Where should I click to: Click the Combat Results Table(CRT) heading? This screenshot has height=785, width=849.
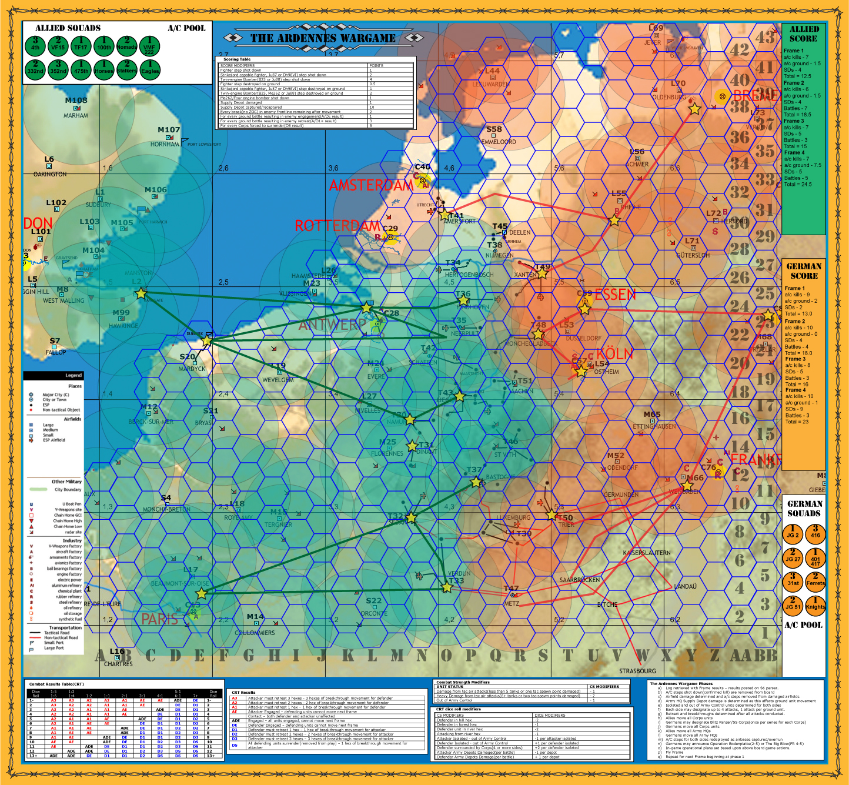(56, 684)
